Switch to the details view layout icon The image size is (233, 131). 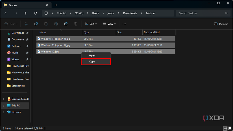point(225,128)
